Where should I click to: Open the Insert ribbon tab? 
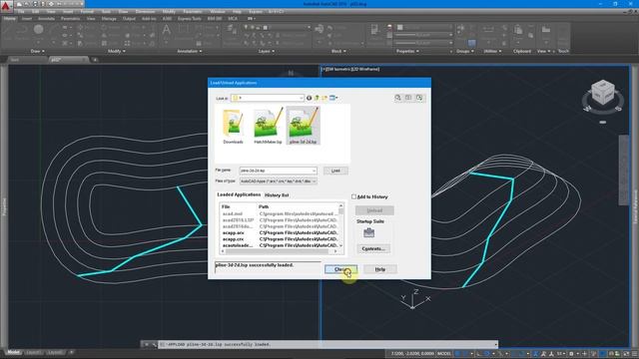click(27, 19)
